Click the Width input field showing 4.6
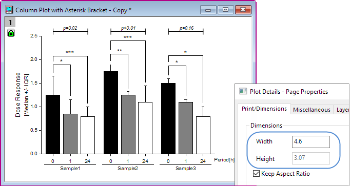Viewport: 350px width, 186px height. [x=310, y=141]
